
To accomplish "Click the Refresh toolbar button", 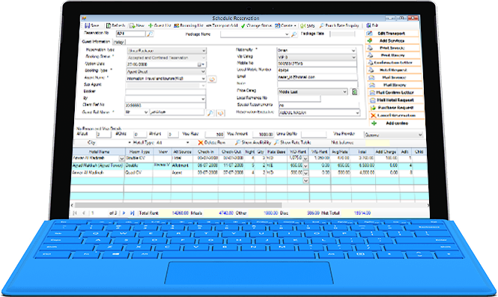I will (x=115, y=25).
